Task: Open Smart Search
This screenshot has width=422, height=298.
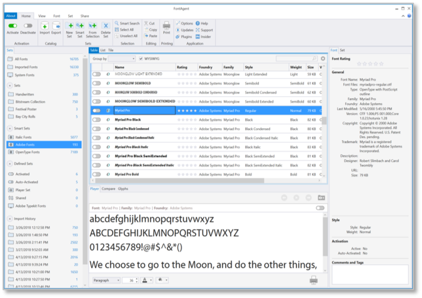Action: coord(127,23)
